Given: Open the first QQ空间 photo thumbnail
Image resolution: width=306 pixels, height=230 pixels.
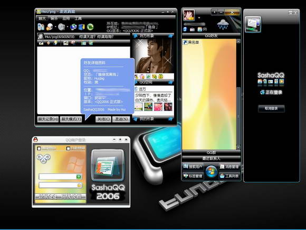Looking at the screenshot, I should click(x=139, y=107).
